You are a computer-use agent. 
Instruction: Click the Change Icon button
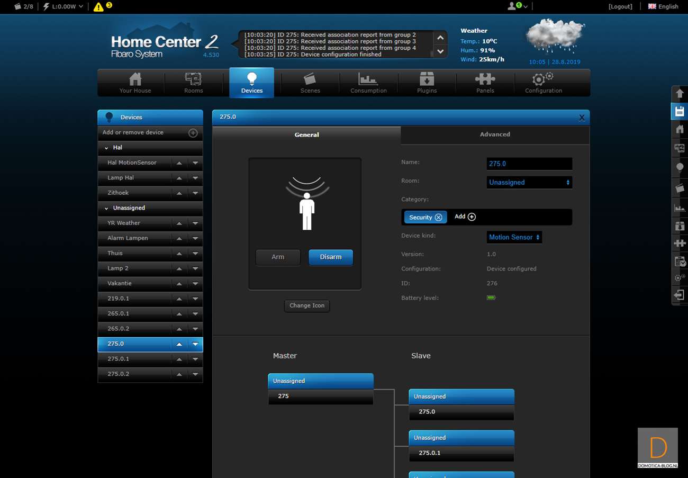(307, 306)
